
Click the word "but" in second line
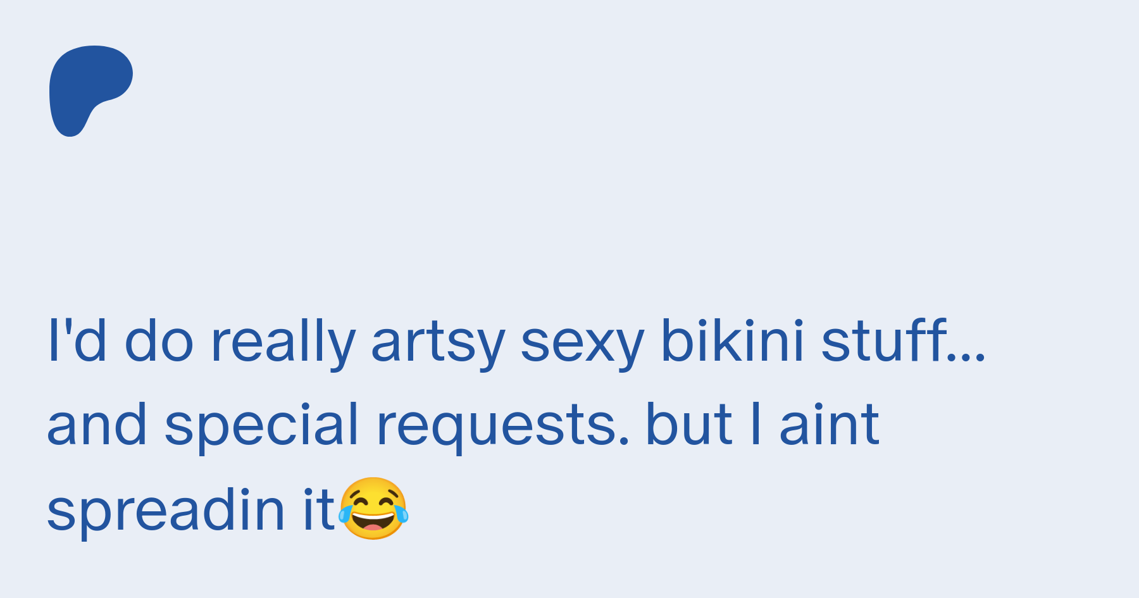pyautogui.click(x=689, y=424)
